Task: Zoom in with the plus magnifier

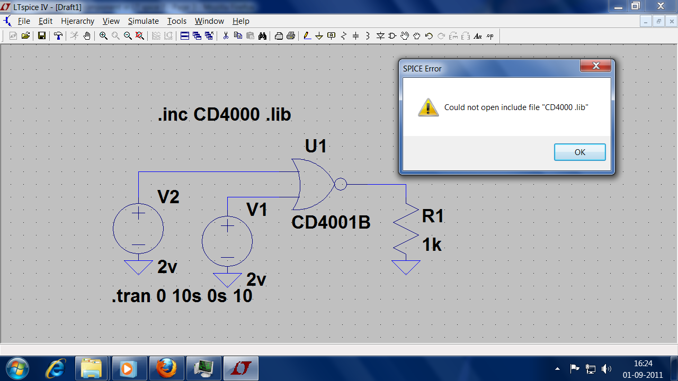Action: (x=103, y=36)
